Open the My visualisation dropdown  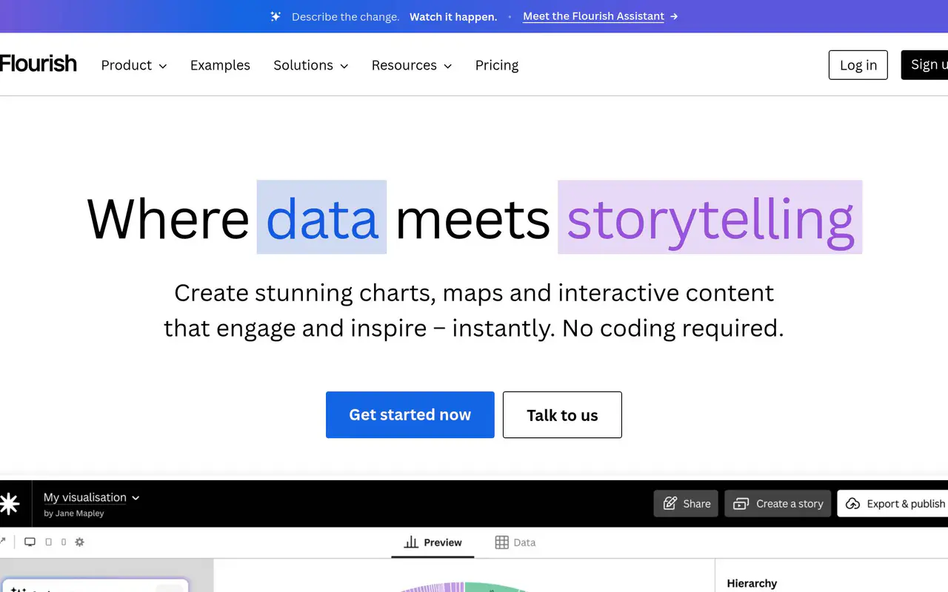92,497
